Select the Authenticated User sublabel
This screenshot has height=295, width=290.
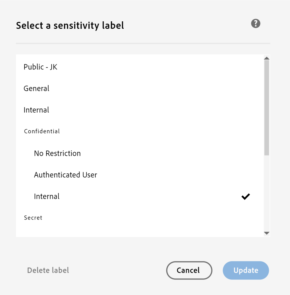(66, 175)
